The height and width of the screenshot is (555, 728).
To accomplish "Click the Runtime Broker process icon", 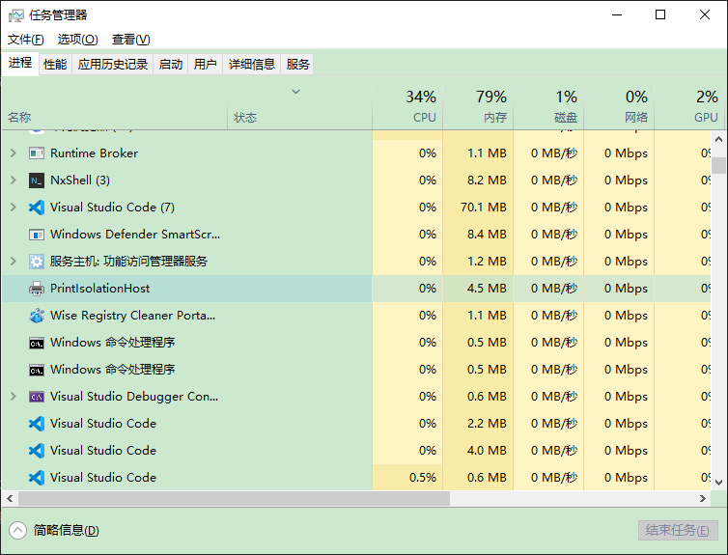I will 37,153.
